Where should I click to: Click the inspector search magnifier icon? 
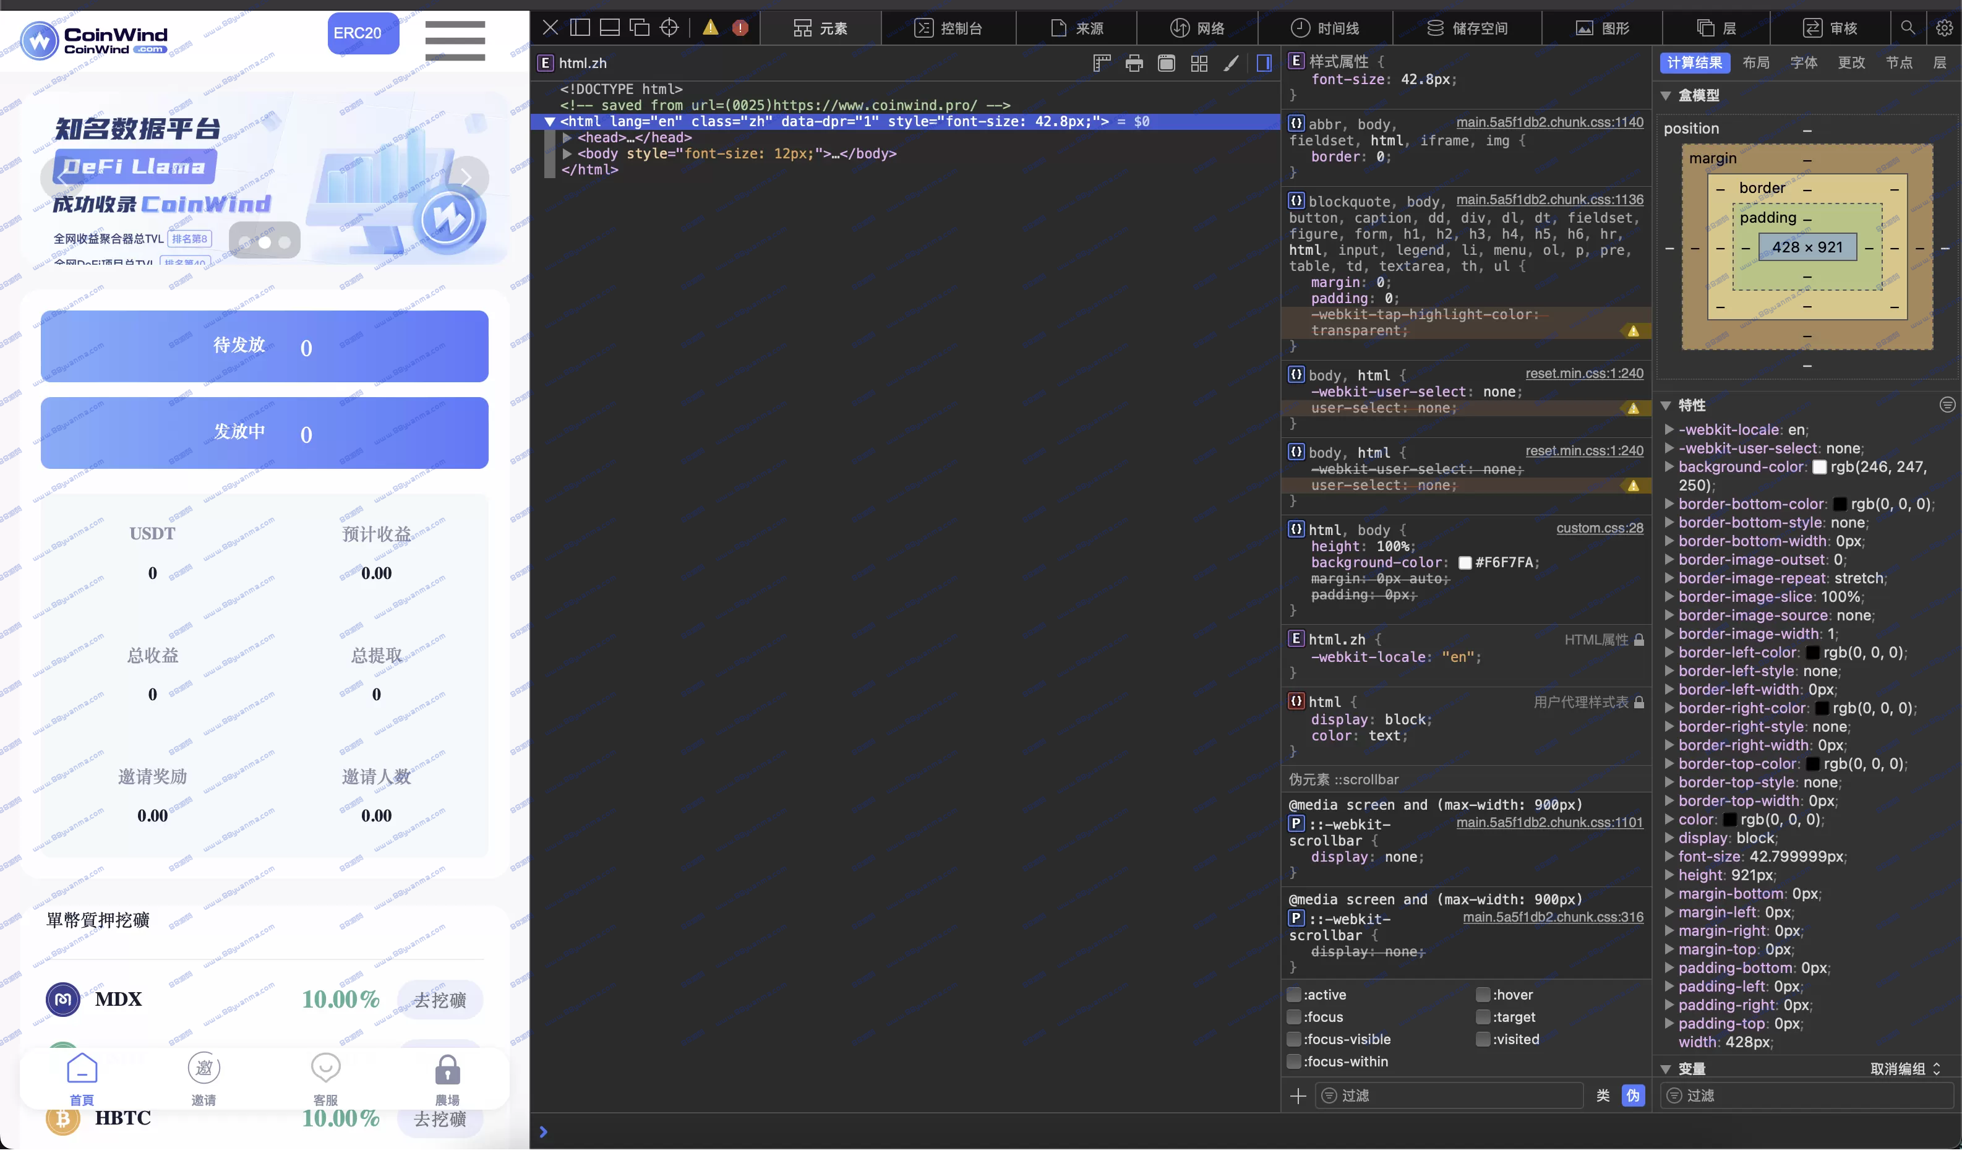click(x=1908, y=28)
